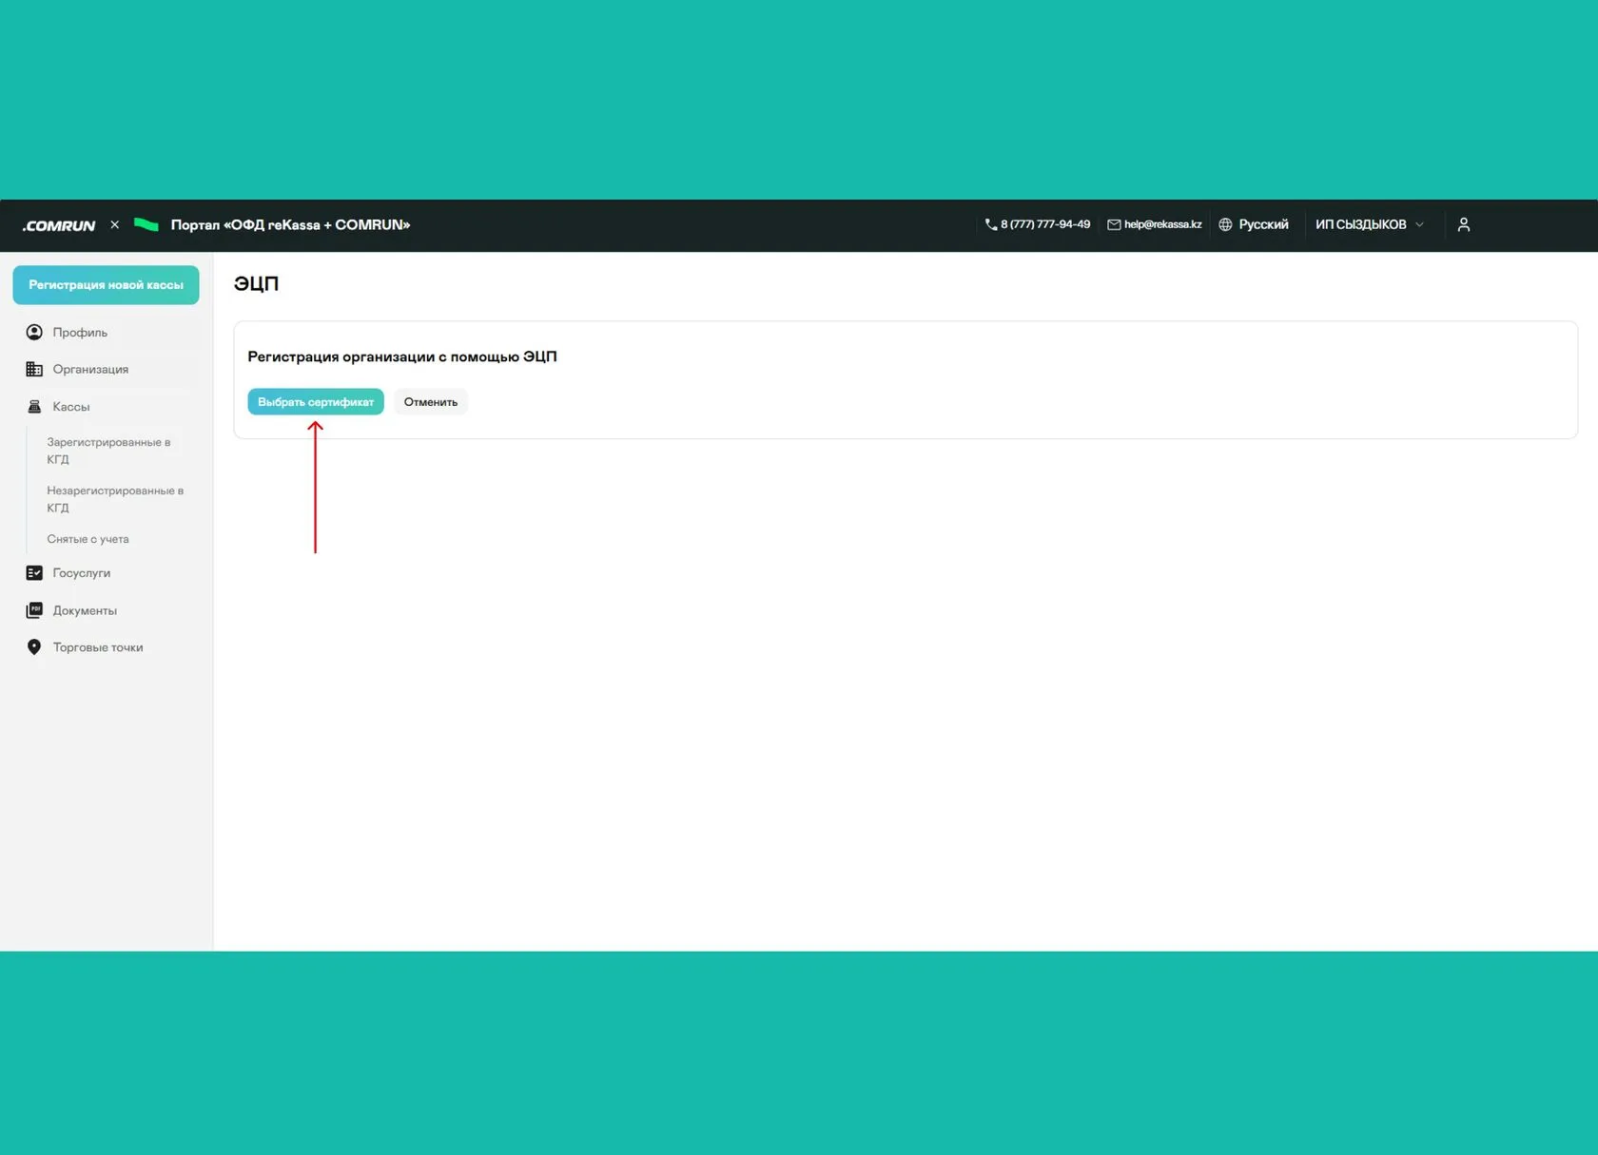Click the Профиль user icon in sidebar

point(34,332)
